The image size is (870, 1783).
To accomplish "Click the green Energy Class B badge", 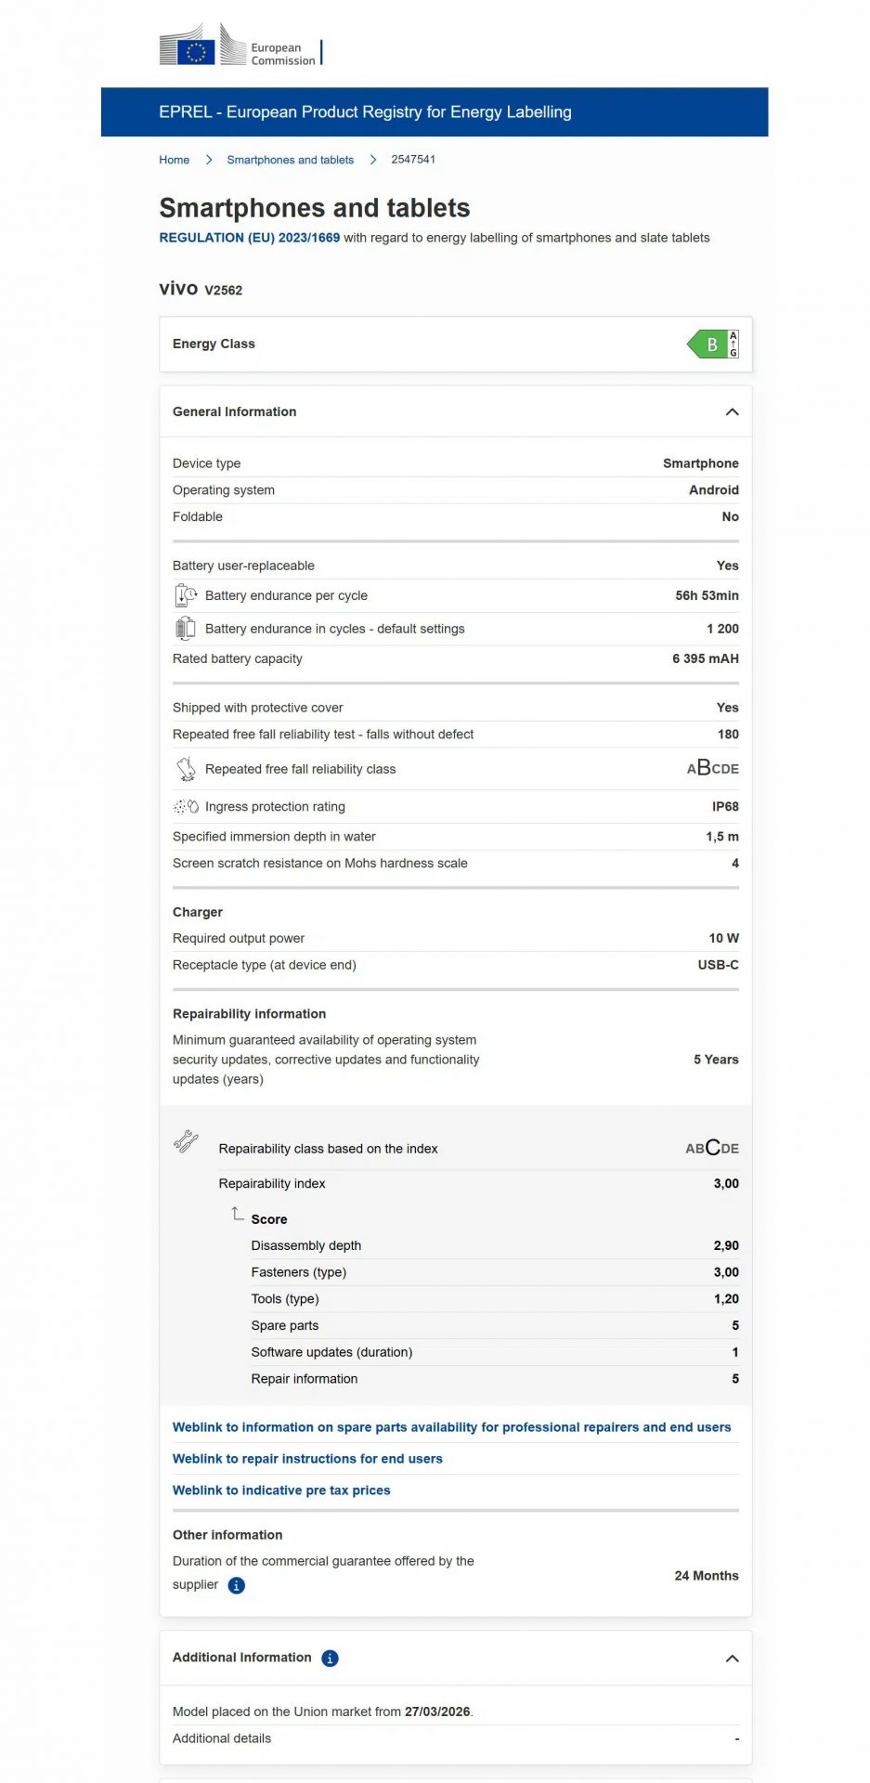I will (x=711, y=344).
